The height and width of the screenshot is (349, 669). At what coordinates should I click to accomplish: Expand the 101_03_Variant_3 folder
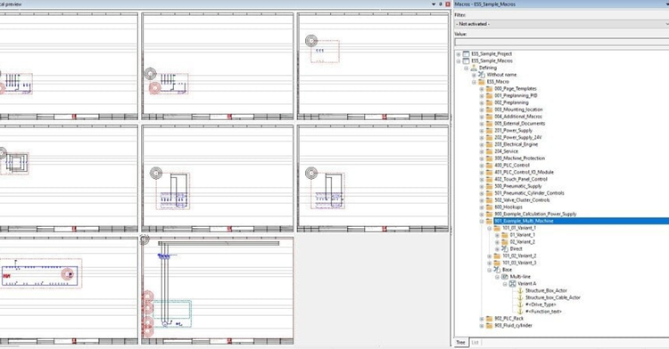point(490,263)
